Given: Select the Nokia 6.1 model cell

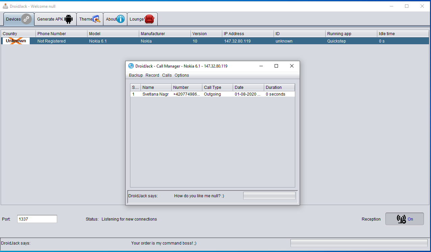Looking at the screenshot, I should coord(113,41).
